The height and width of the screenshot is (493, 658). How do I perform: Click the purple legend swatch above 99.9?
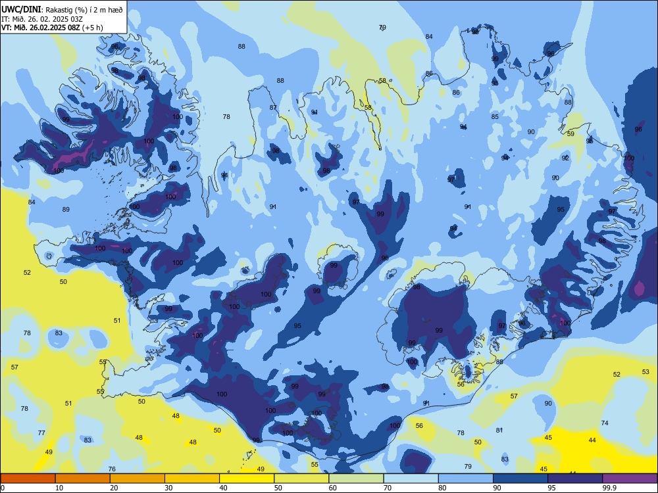[630, 479]
